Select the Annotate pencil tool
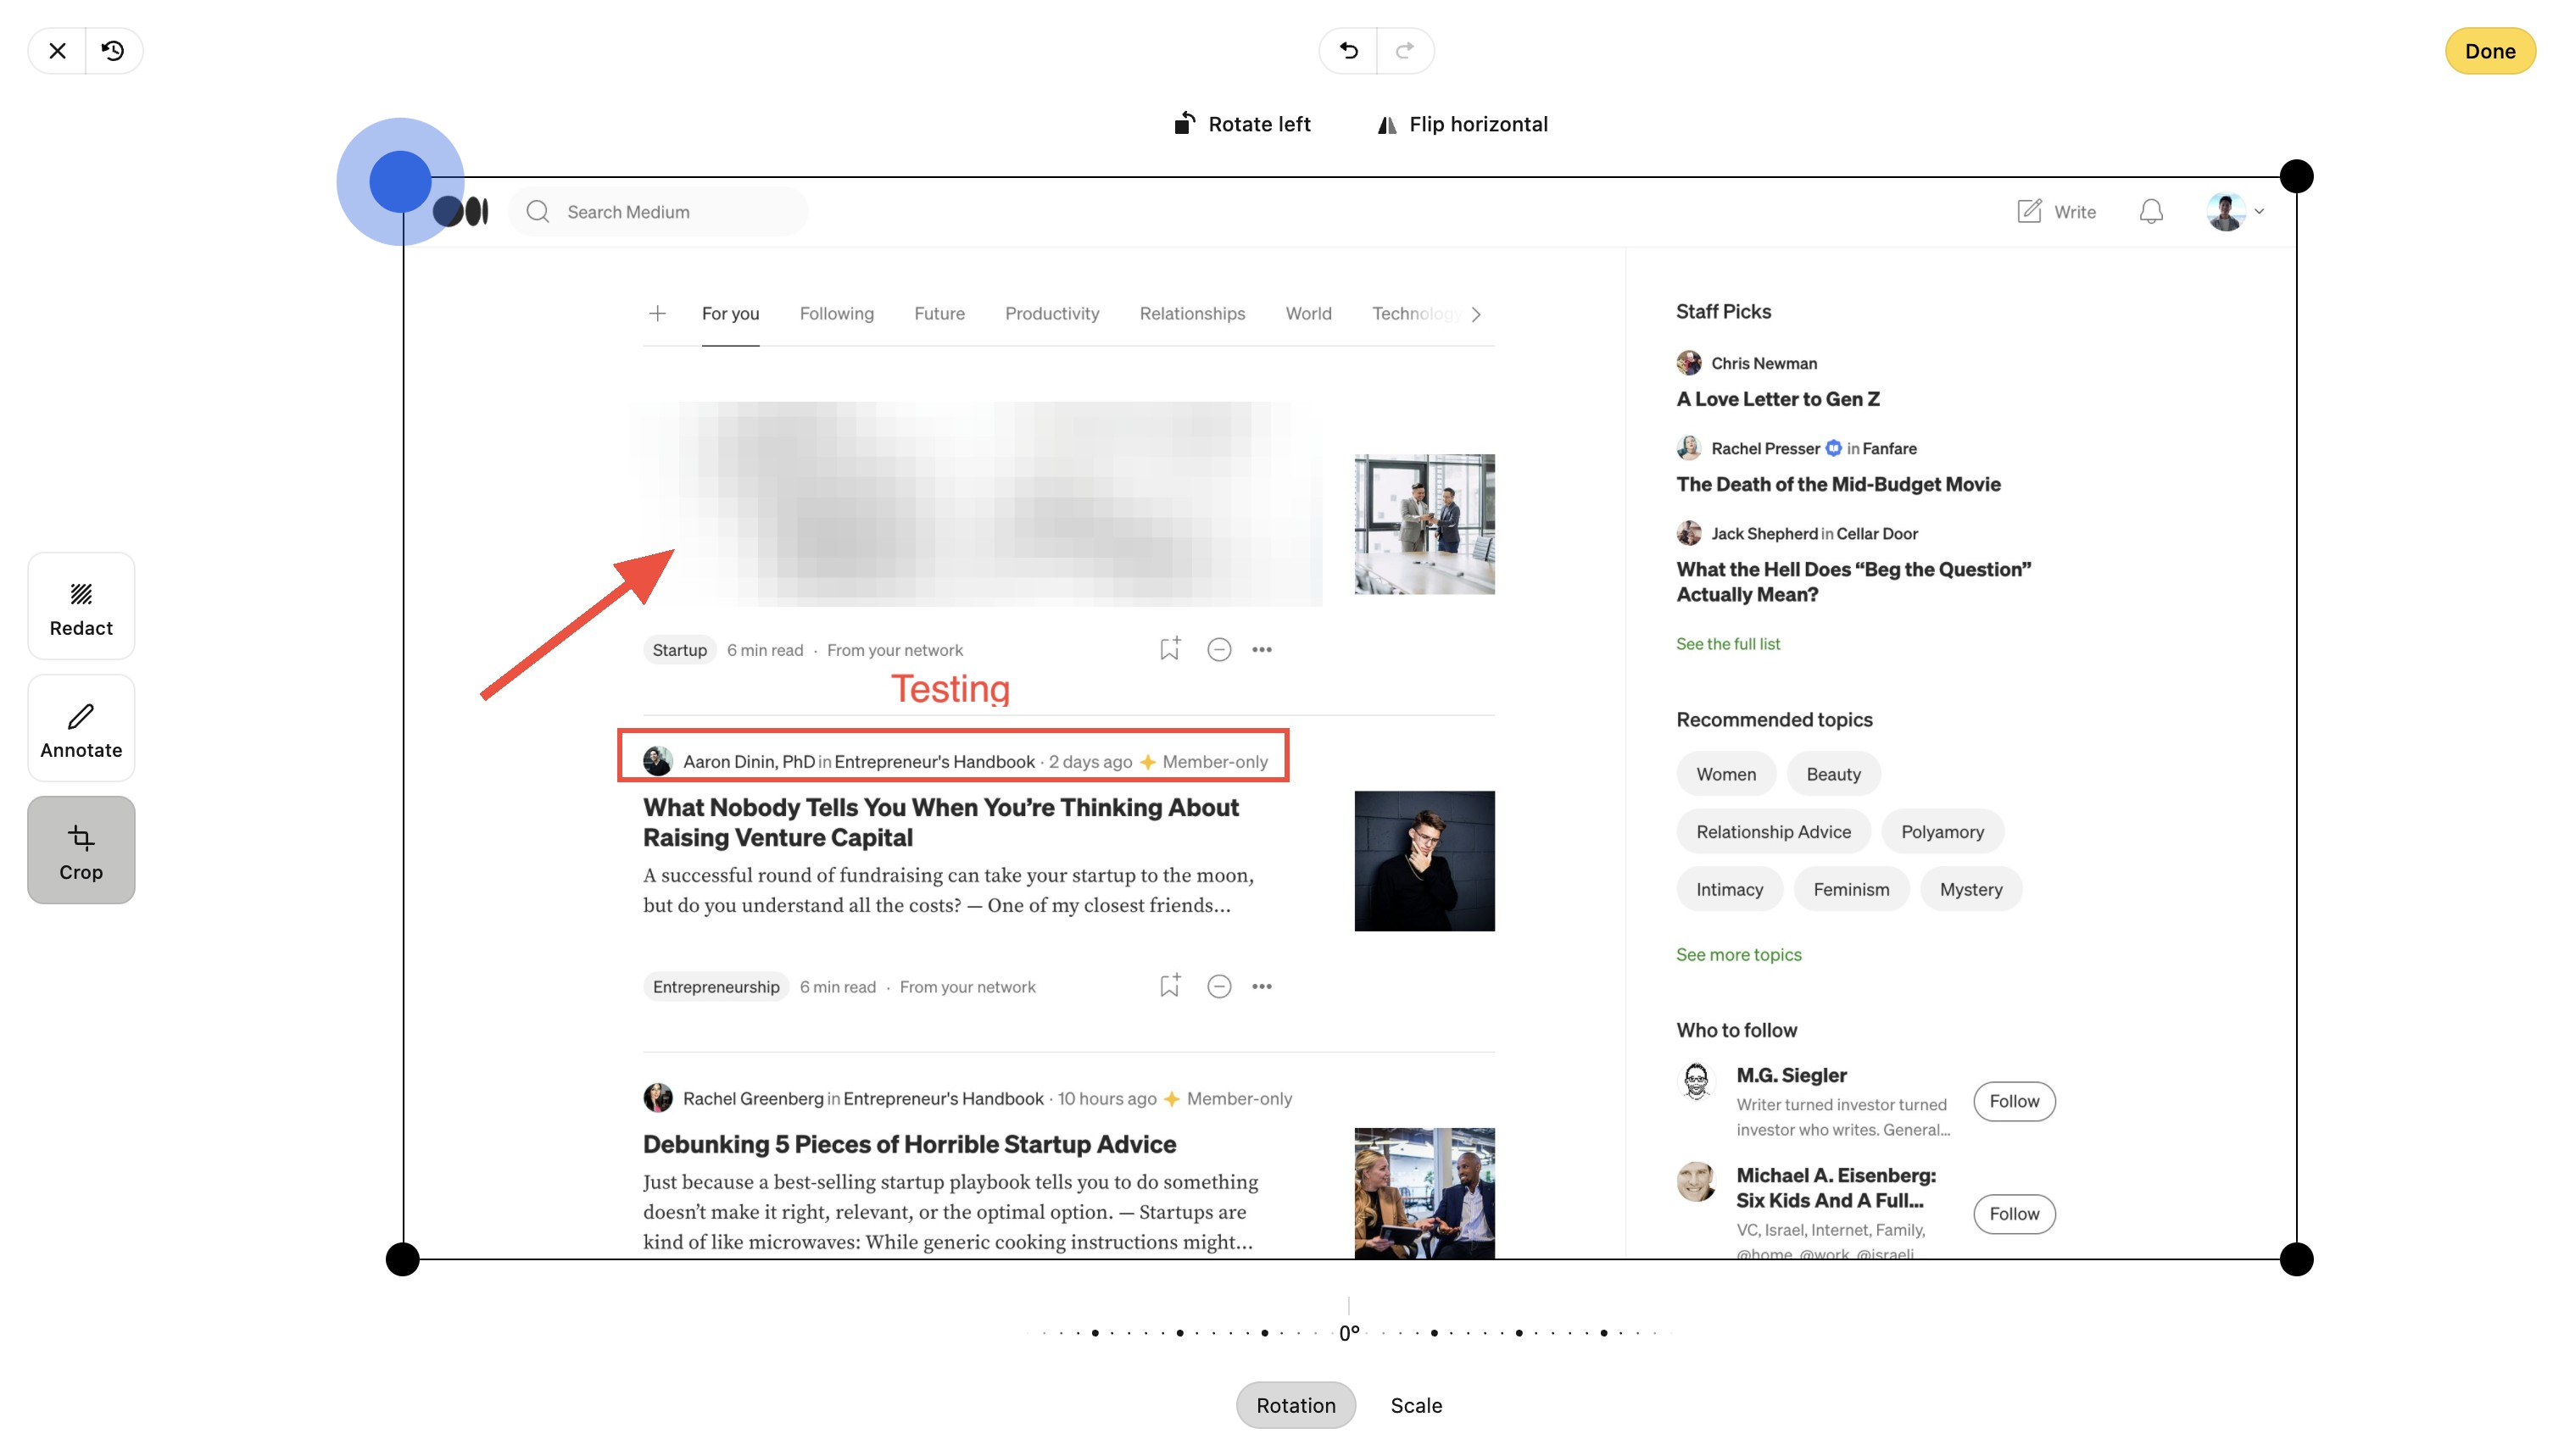Viewport: 2564px width, 1456px height. click(x=81, y=728)
